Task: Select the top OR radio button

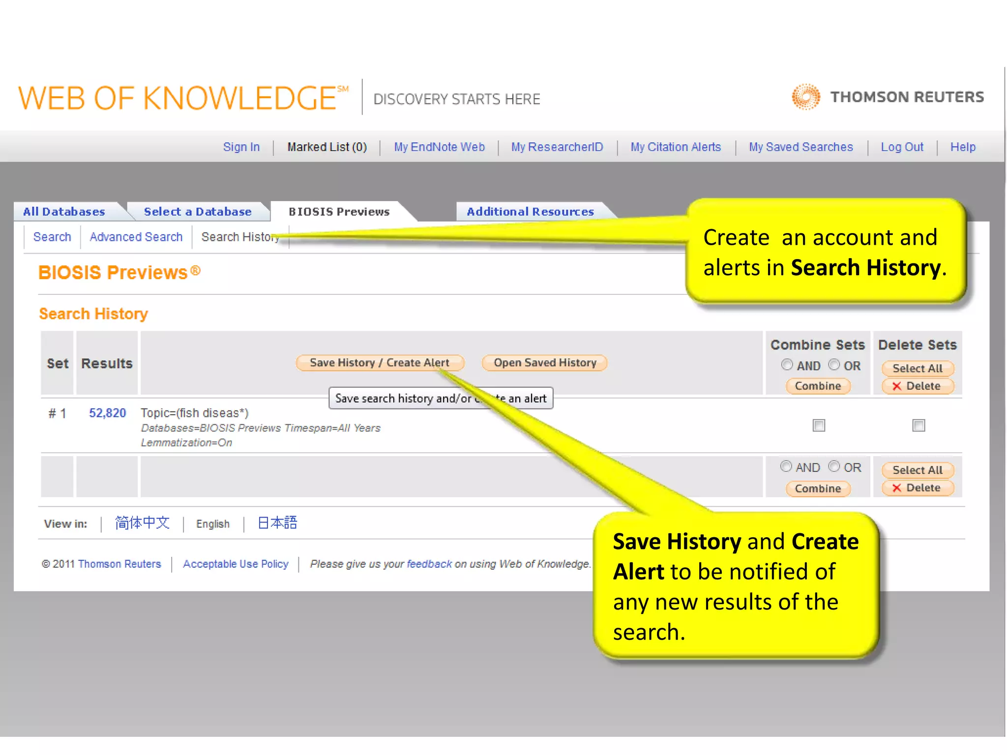Action: 834,365
